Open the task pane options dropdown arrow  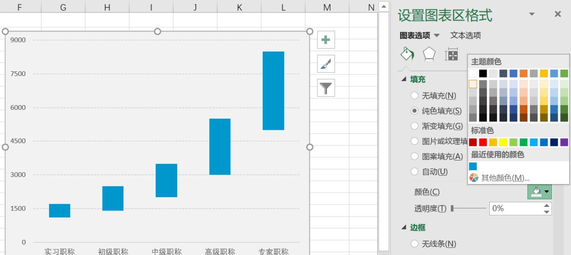(532, 14)
